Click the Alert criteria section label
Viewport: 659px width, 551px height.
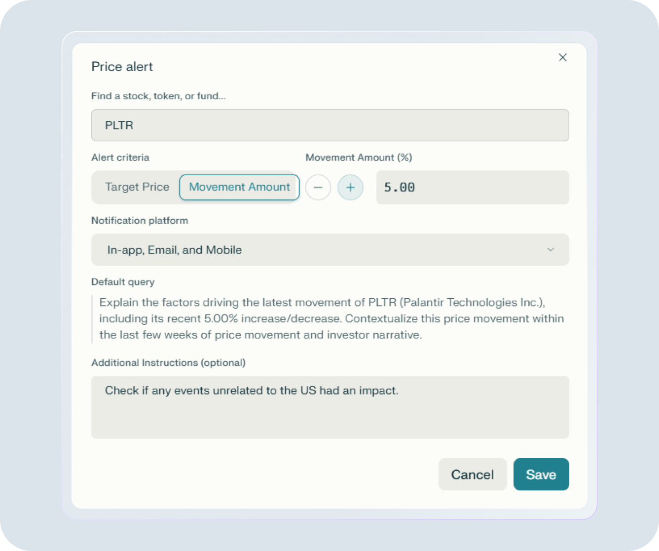[120, 157]
